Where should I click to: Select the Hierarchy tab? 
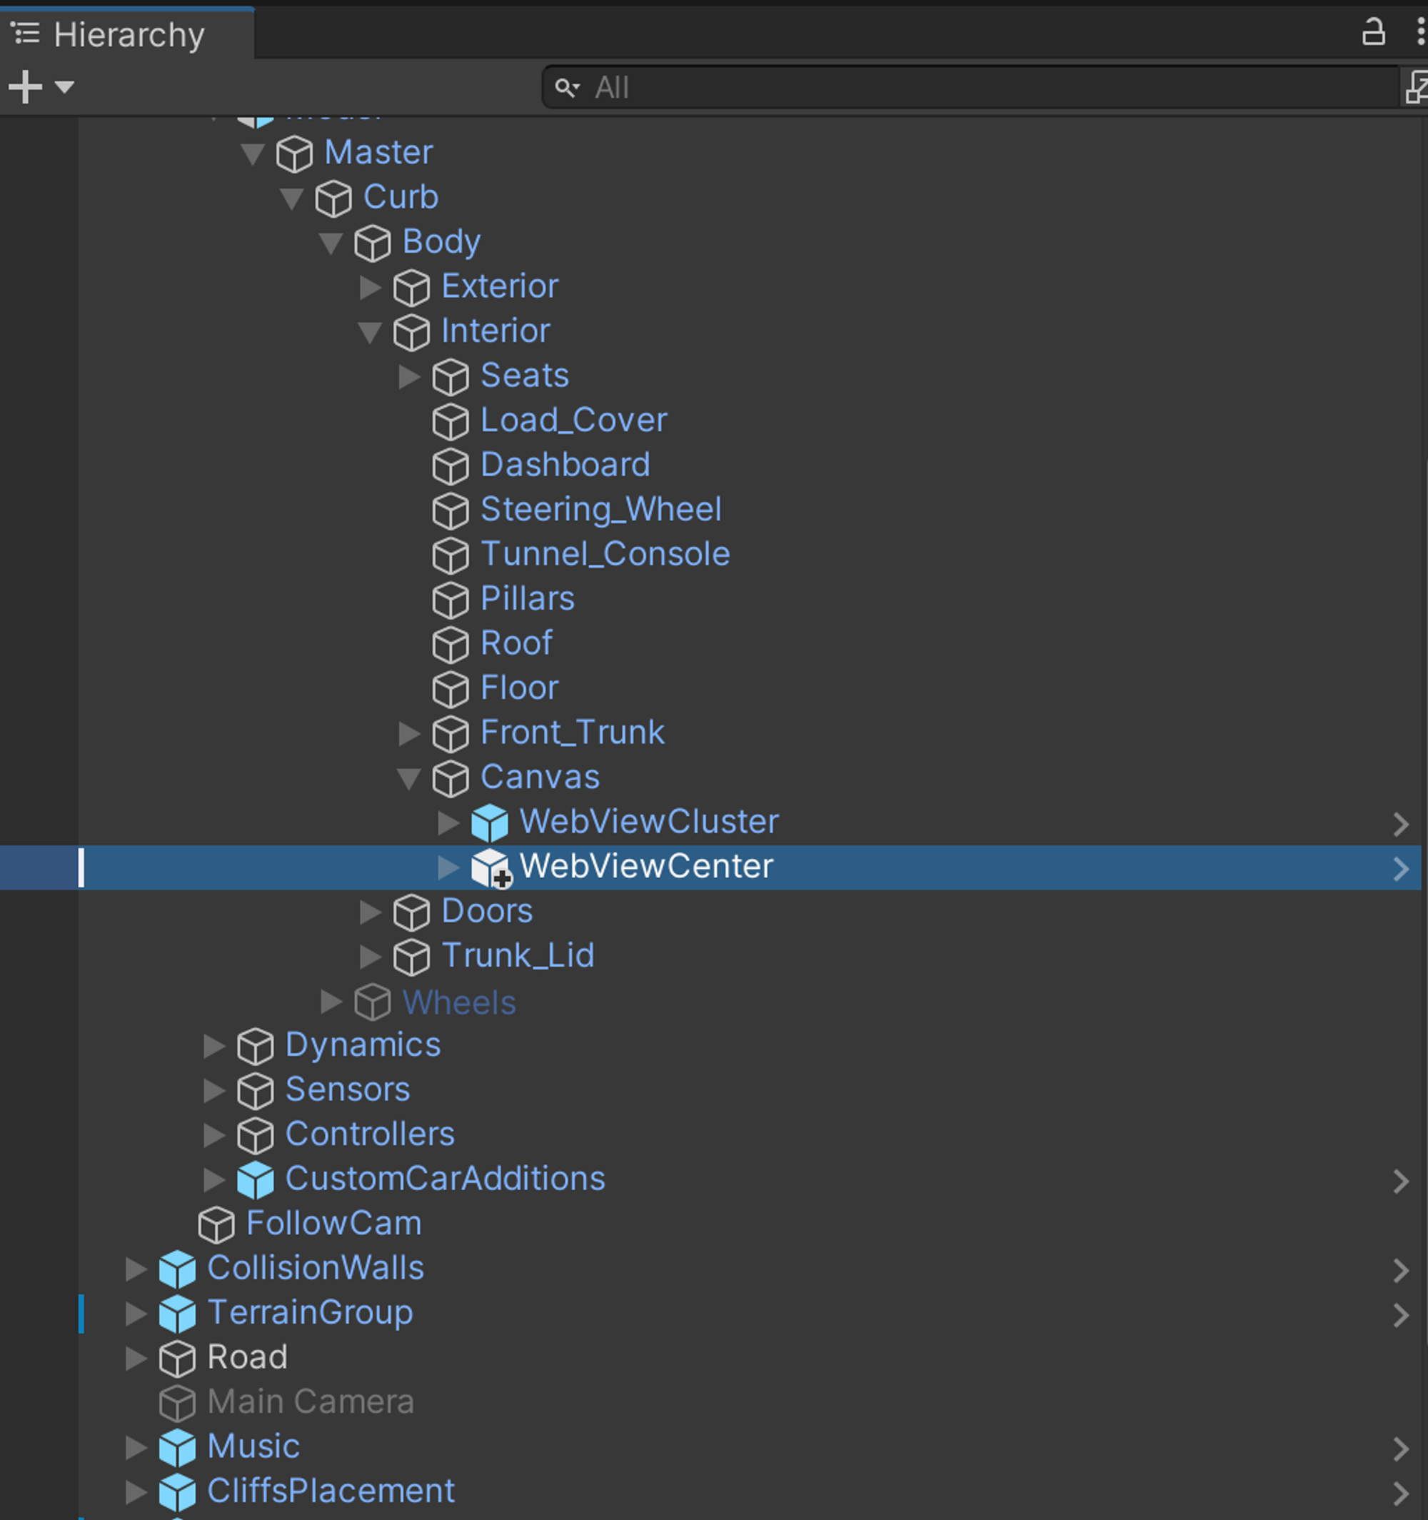coord(128,34)
